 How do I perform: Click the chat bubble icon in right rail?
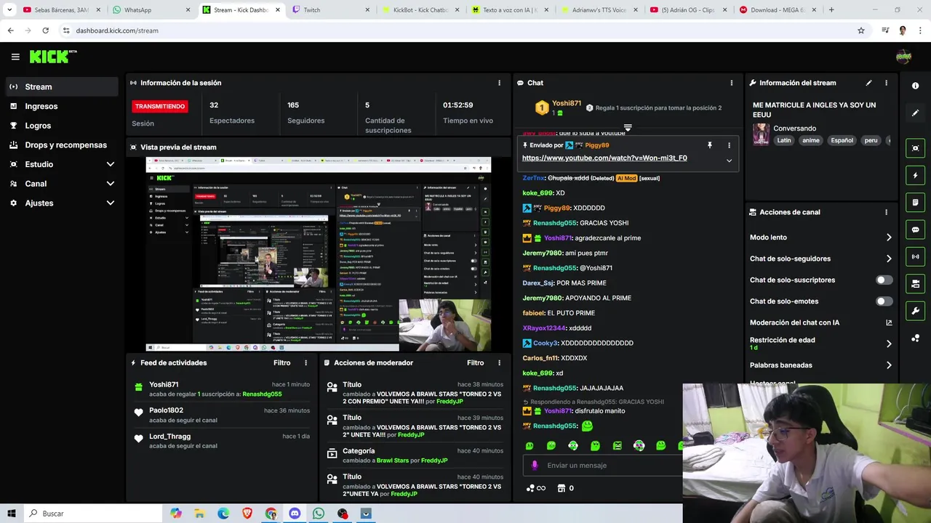pyautogui.click(x=915, y=230)
